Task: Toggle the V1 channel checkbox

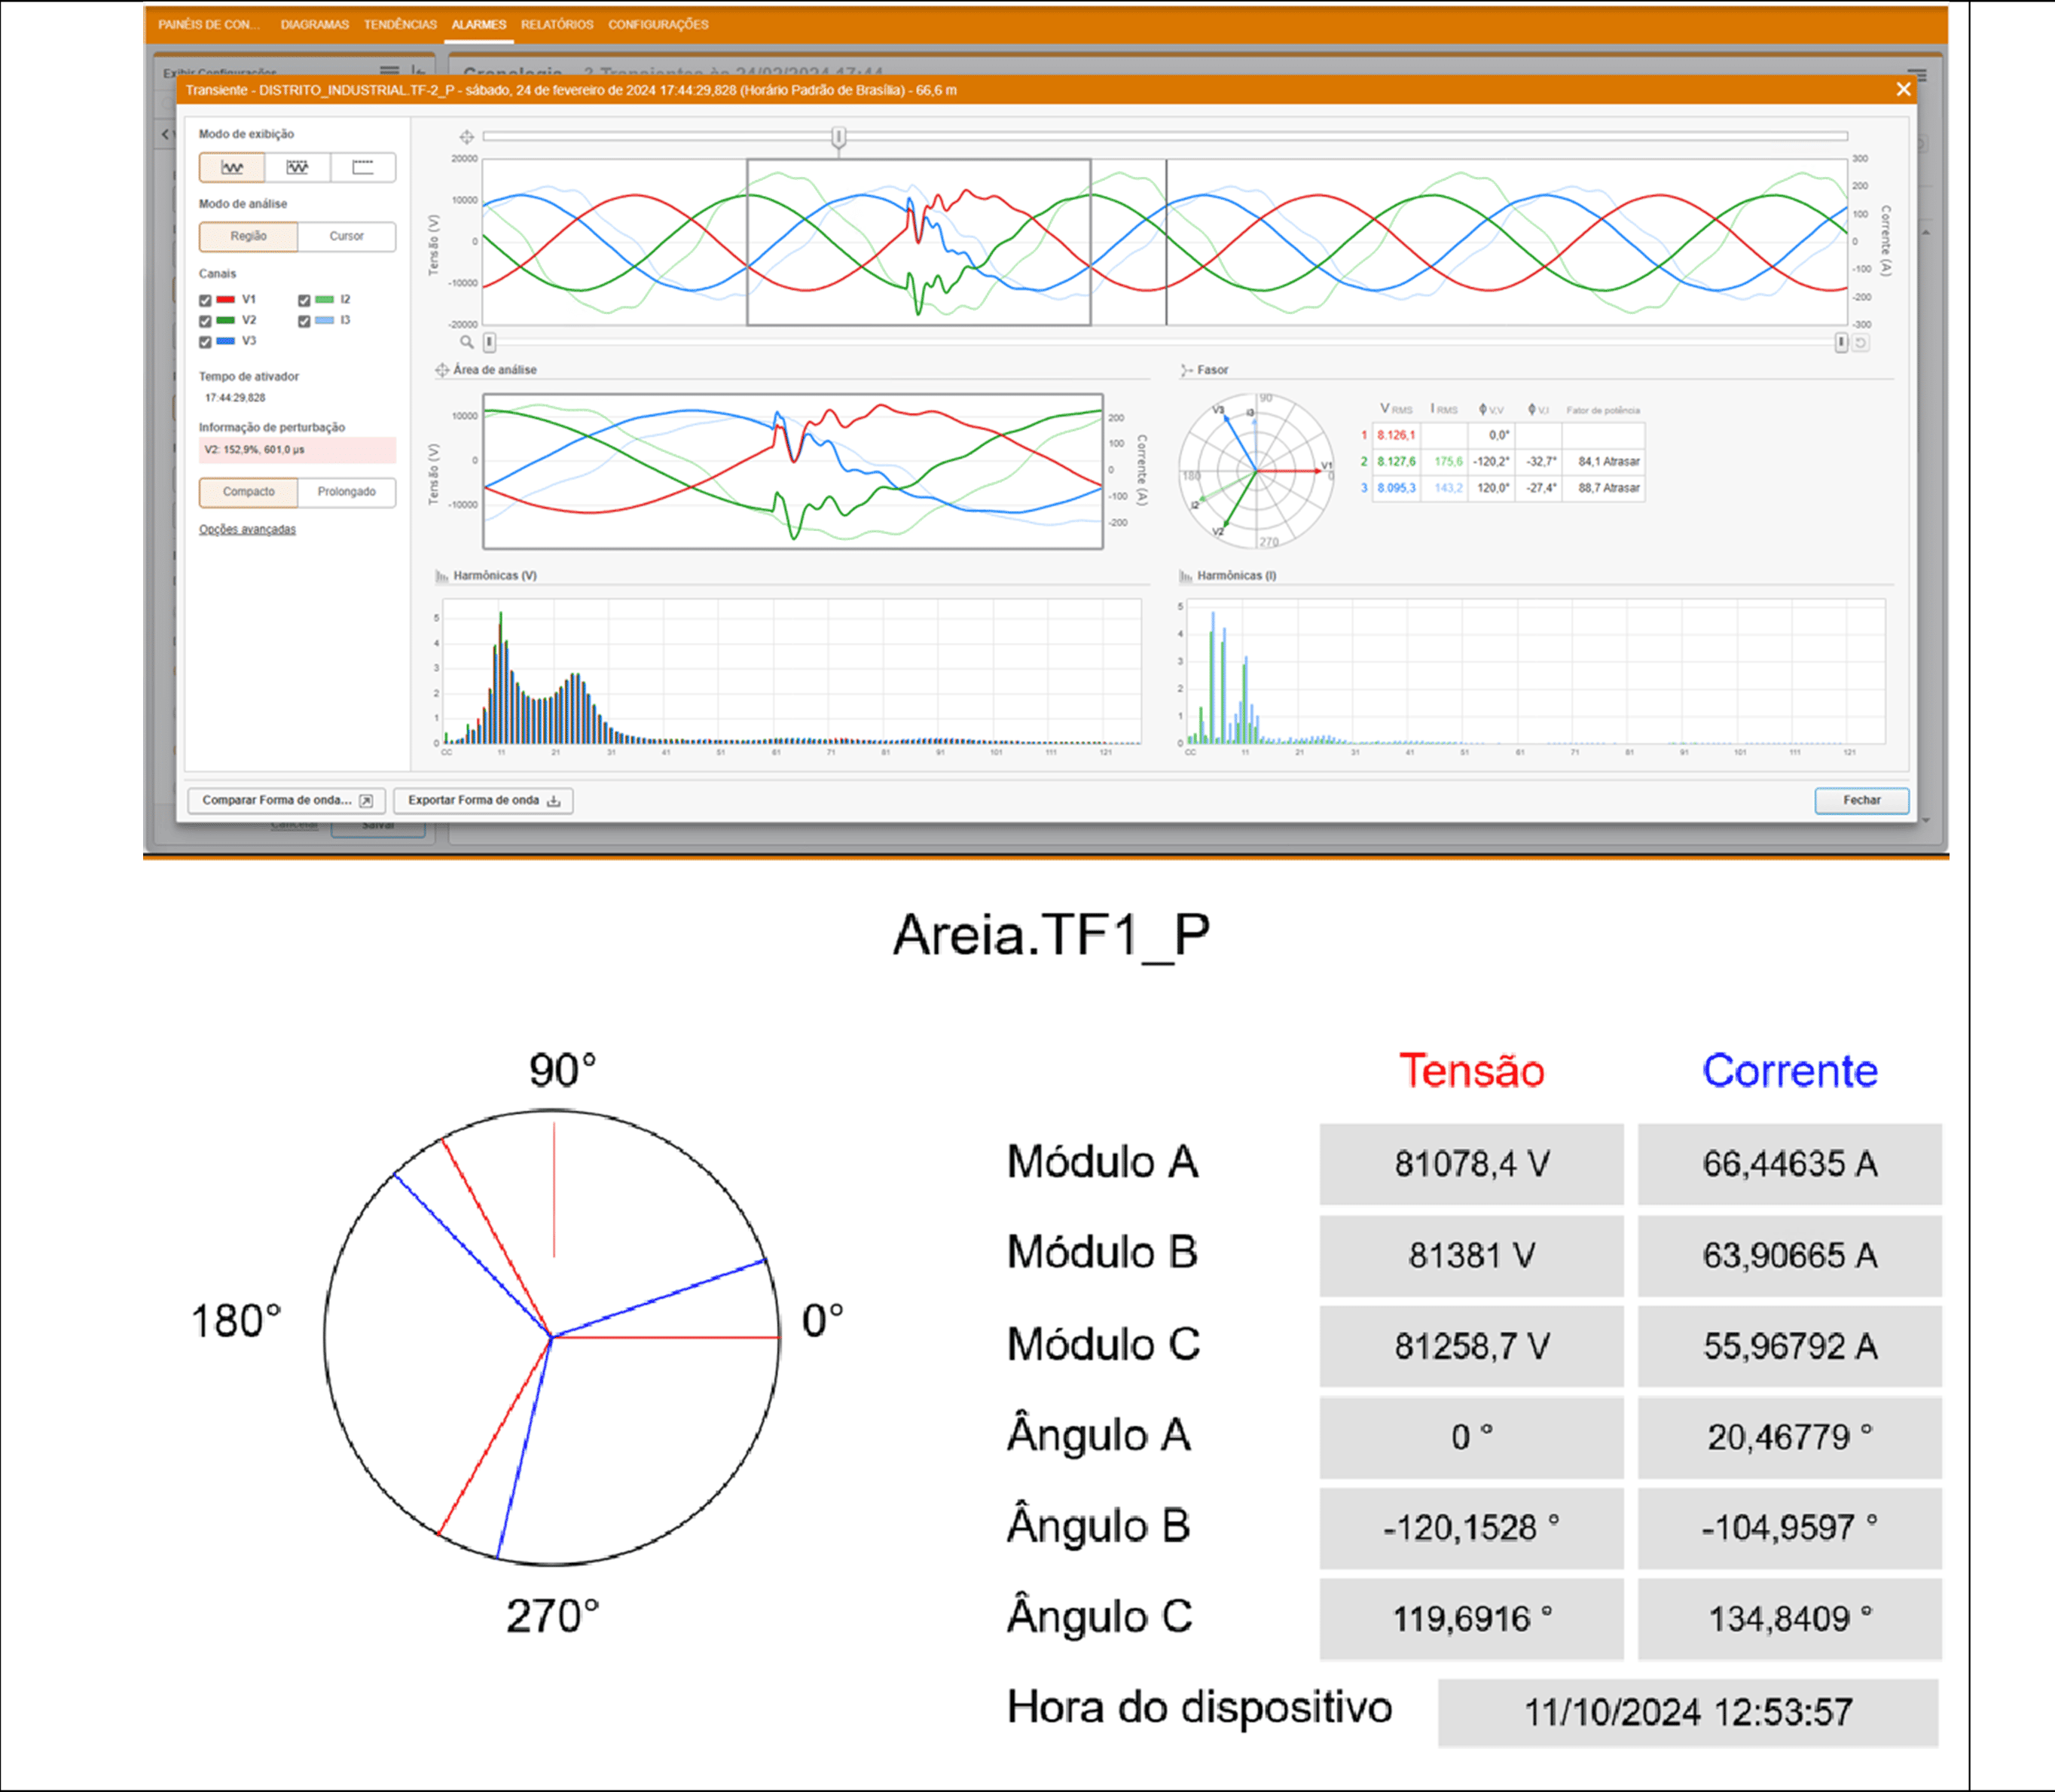Action: (205, 300)
